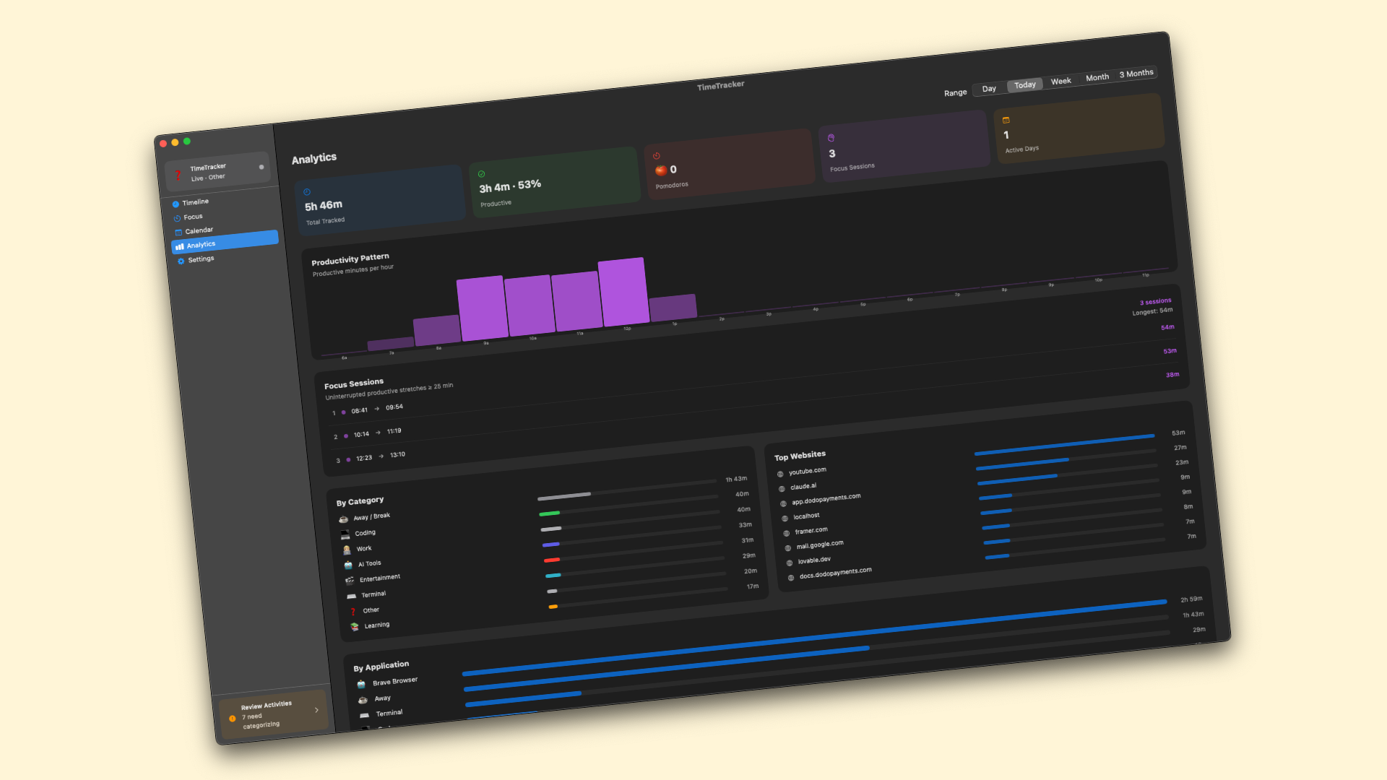1387x780 pixels.
Task: Click the Away / Break category icon
Action: [343, 519]
